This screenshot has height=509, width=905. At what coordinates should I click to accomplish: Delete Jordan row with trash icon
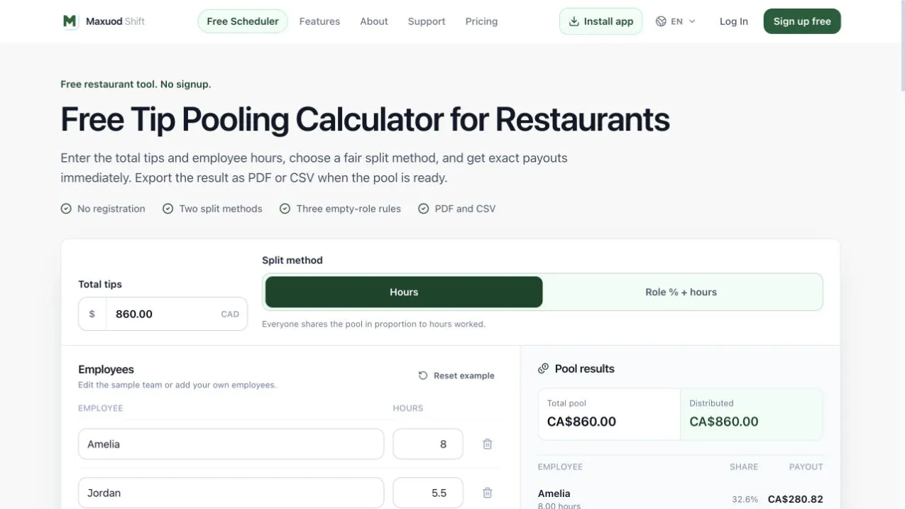pyautogui.click(x=488, y=493)
